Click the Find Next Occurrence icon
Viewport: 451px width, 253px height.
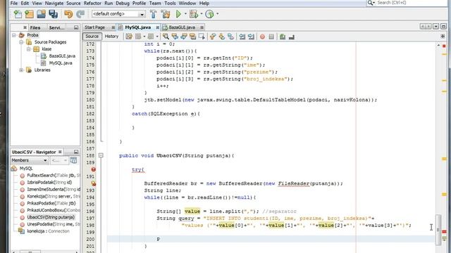[184, 37]
